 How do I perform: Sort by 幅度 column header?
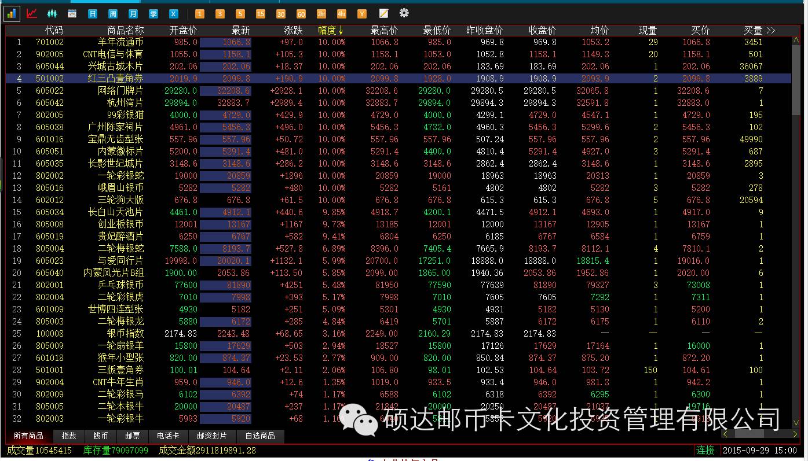[331, 30]
